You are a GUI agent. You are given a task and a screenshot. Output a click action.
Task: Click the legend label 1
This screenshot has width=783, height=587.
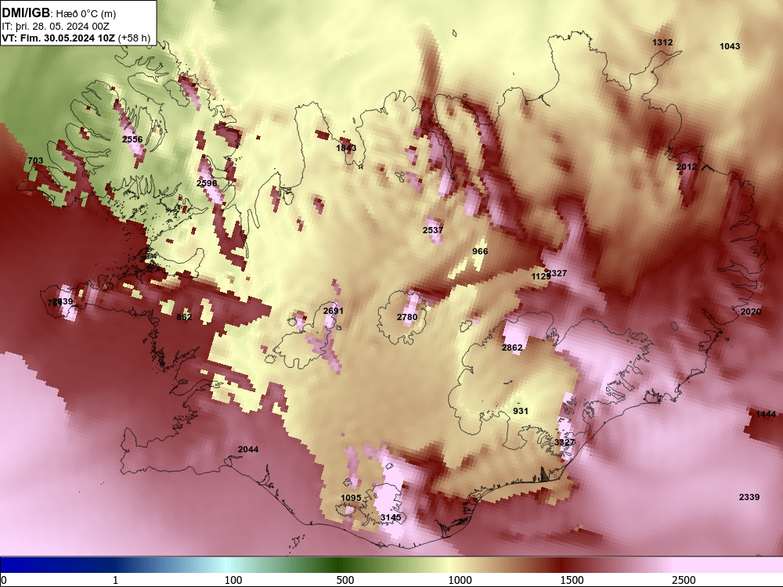pyautogui.click(x=115, y=581)
